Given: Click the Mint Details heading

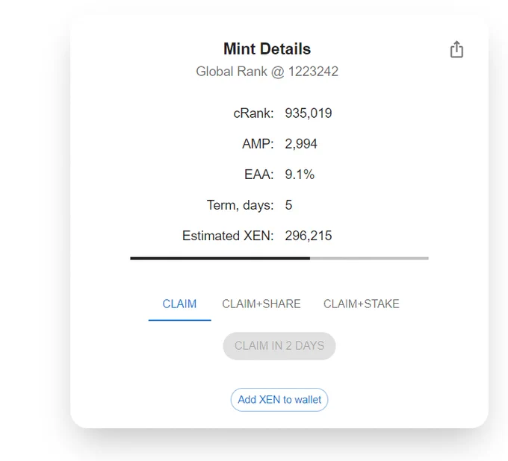Looking at the screenshot, I should click(x=267, y=48).
